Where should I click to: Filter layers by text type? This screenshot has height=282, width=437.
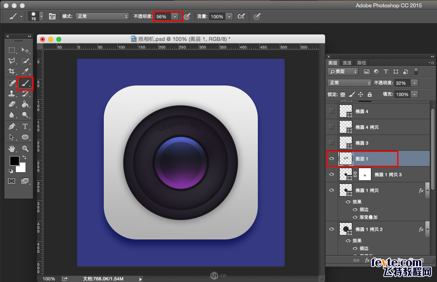tap(386, 72)
